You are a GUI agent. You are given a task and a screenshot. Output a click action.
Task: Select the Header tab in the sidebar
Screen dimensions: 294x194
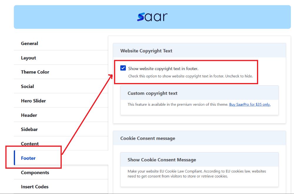29,115
